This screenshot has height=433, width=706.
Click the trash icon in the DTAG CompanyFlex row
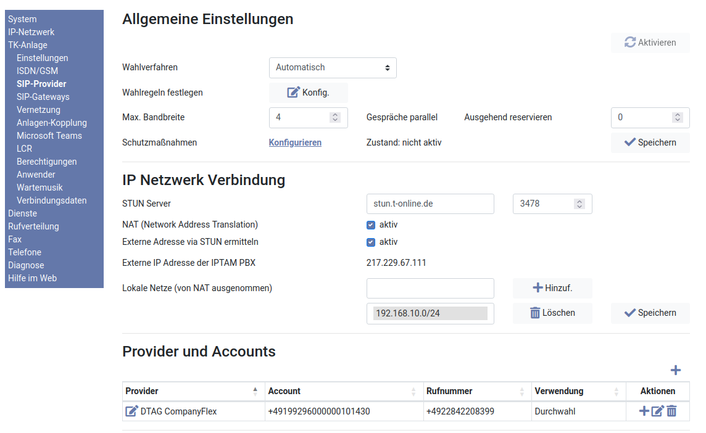click(671, 411)
